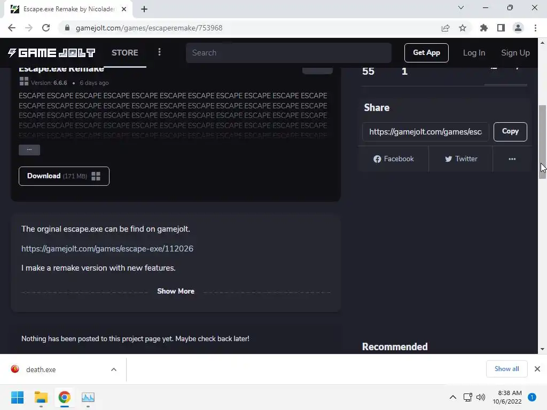
Task: Click Show all downloads
Action: tap(506, 369)
